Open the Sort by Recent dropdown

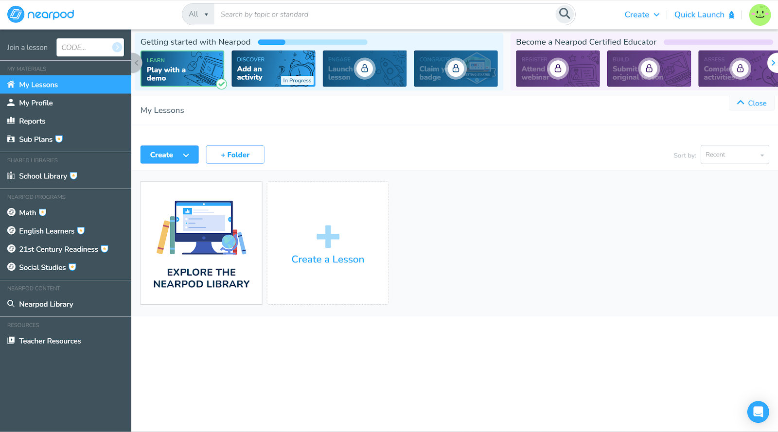coord(735,155)
